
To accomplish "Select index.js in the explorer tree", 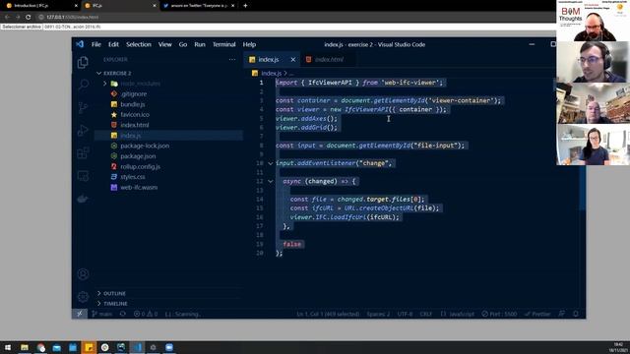I will (131, 136).
